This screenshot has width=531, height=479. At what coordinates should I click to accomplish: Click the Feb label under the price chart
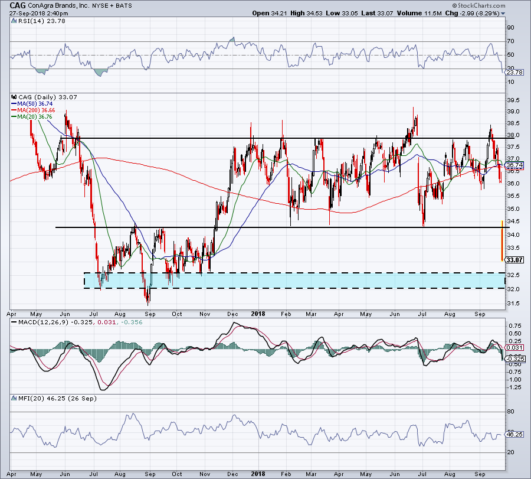pyautogui.click(x=286, y=314)
